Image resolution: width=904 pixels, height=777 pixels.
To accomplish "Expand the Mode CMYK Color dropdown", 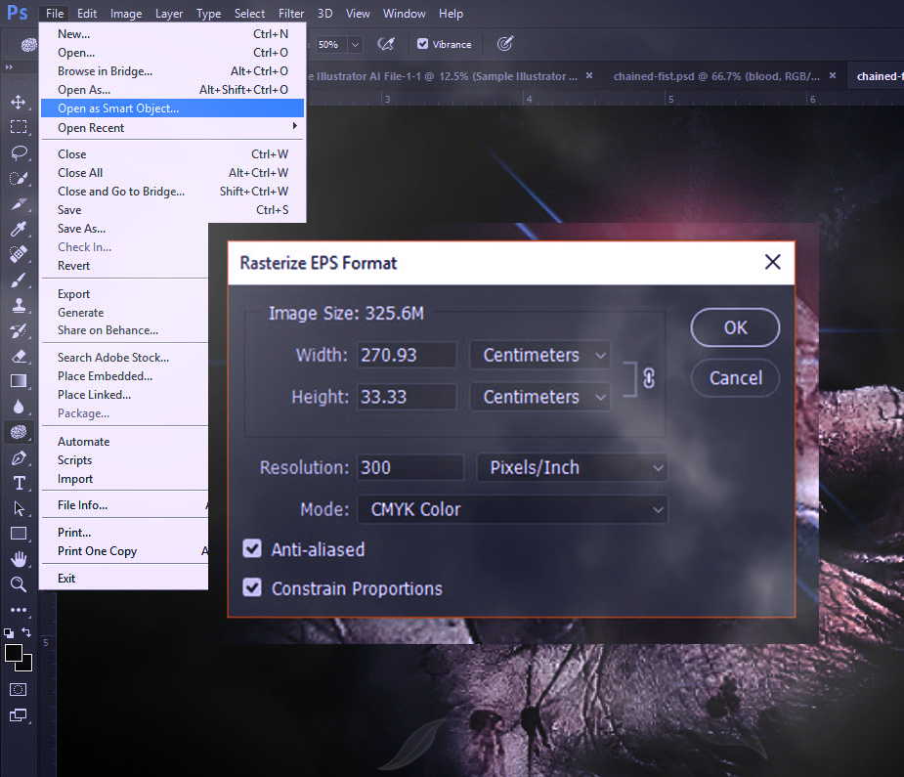I will coord(512,509).
